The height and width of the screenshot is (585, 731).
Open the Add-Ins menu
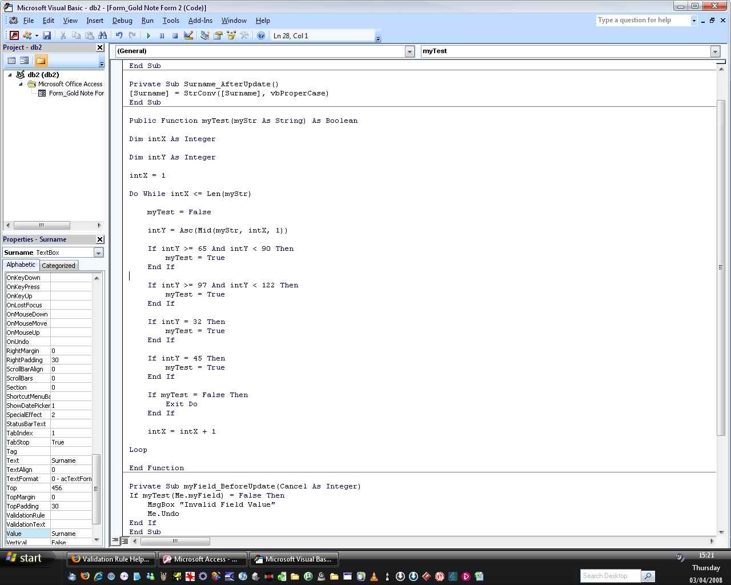pos(200,21)
